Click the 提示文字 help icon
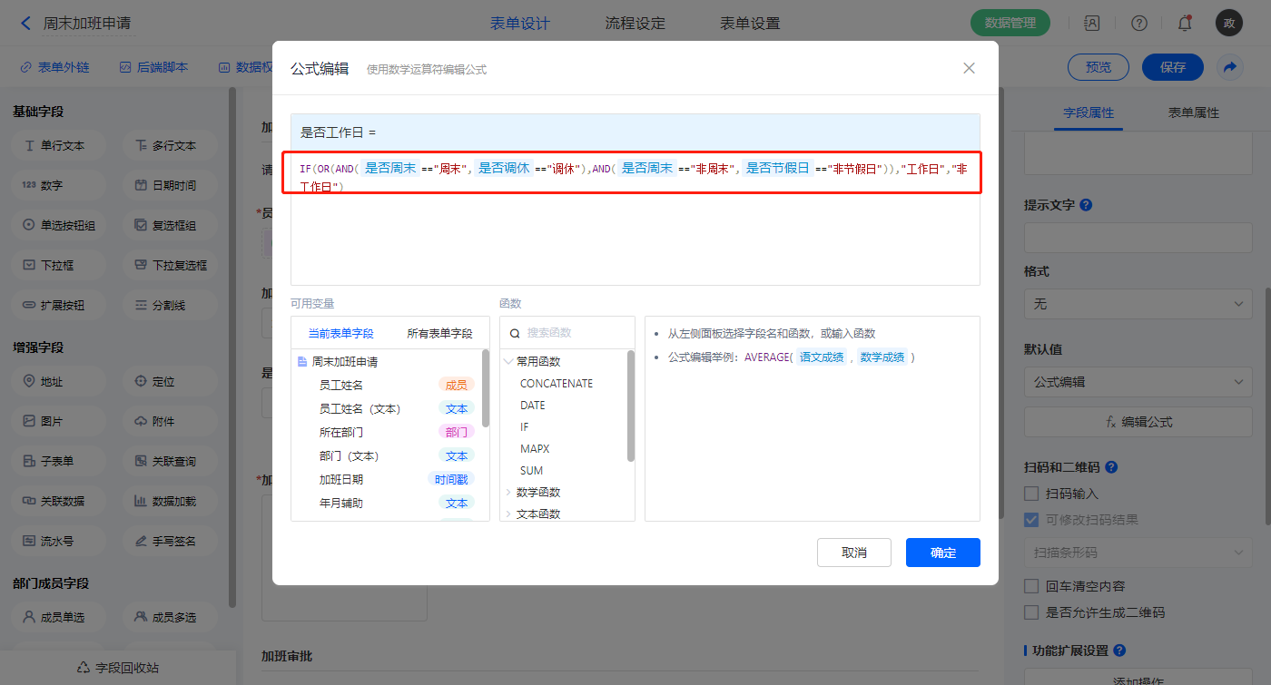The image size is (1271, 685). (x=1086, y=205)
